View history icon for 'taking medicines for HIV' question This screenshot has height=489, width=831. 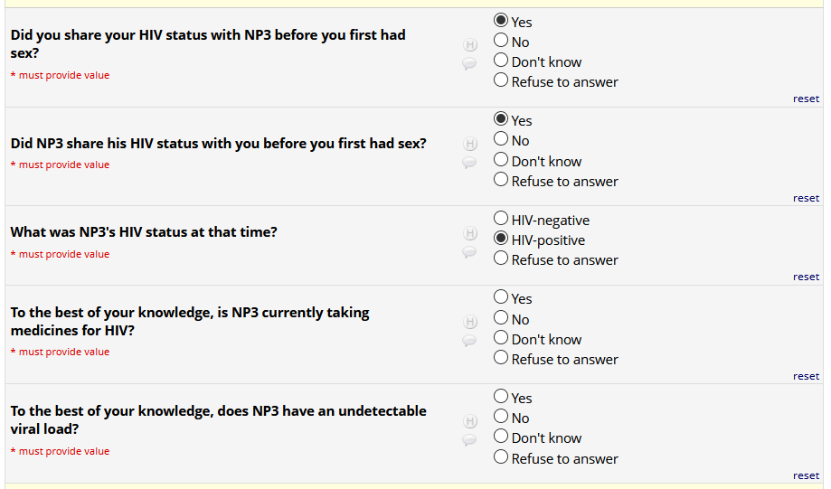(x=469, y=322)
